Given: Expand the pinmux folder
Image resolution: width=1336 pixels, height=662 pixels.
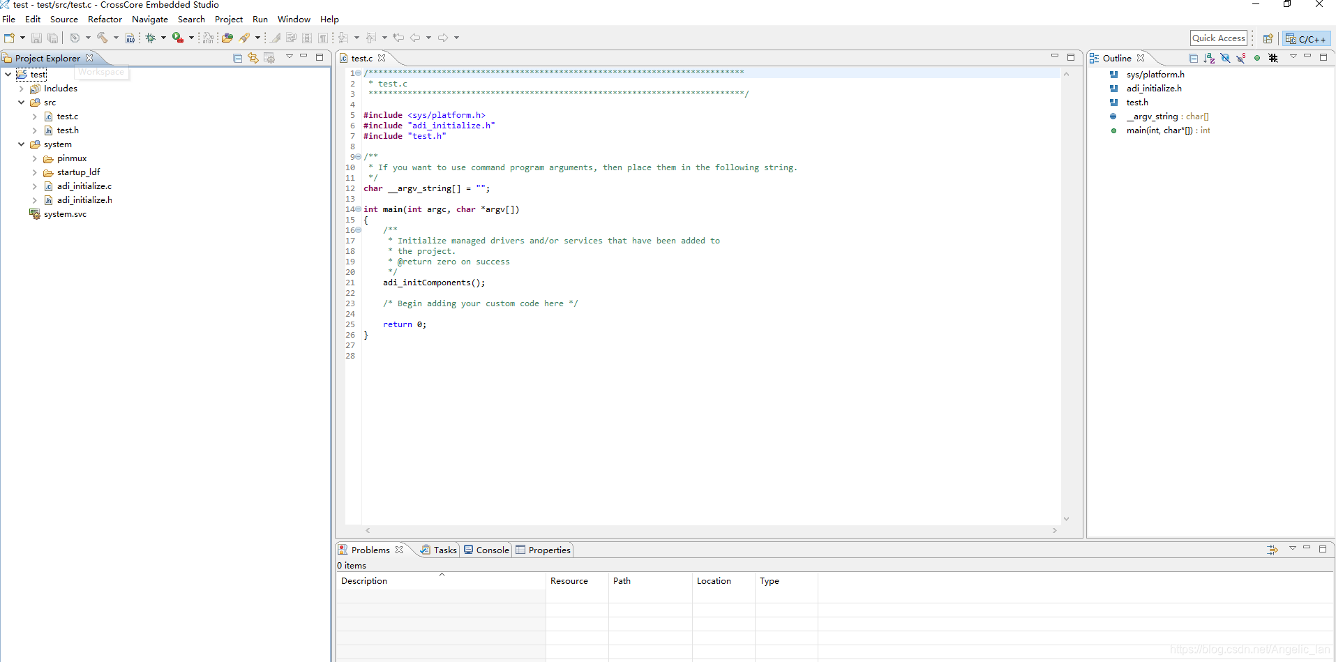Looking at the screenshot, I should 35,158.
